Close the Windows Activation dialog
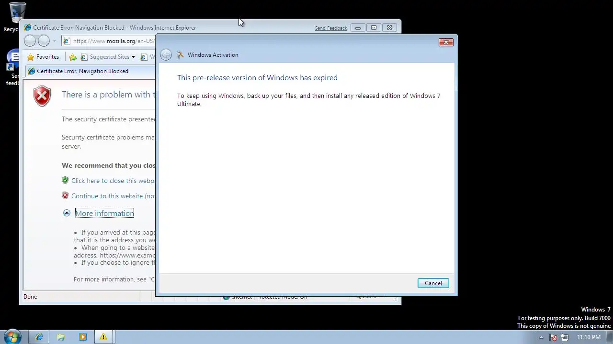Screen dimensions: 613x344 pos(446,43)
